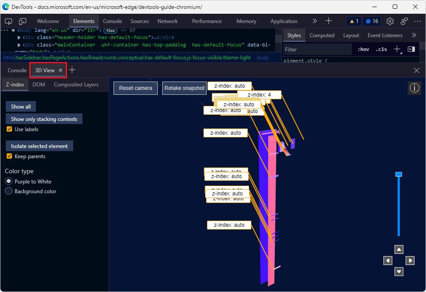The width and height of the screenshot is (426, 292).
Task: Open the feedback icon near settings
Action: [x=404, y=21]
